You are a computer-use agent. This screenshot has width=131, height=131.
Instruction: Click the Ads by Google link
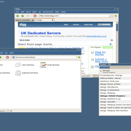point(25,40)
